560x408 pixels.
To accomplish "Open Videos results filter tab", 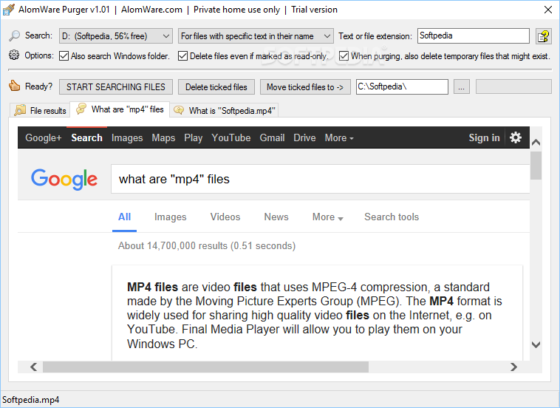I will click(225, 217).
